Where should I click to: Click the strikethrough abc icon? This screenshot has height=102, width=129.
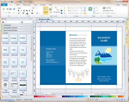click(27, 11)
